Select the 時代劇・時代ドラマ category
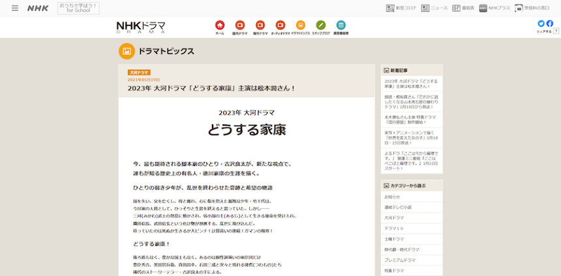The height and width of the screenshot is (276, 561). coord(412,249)
